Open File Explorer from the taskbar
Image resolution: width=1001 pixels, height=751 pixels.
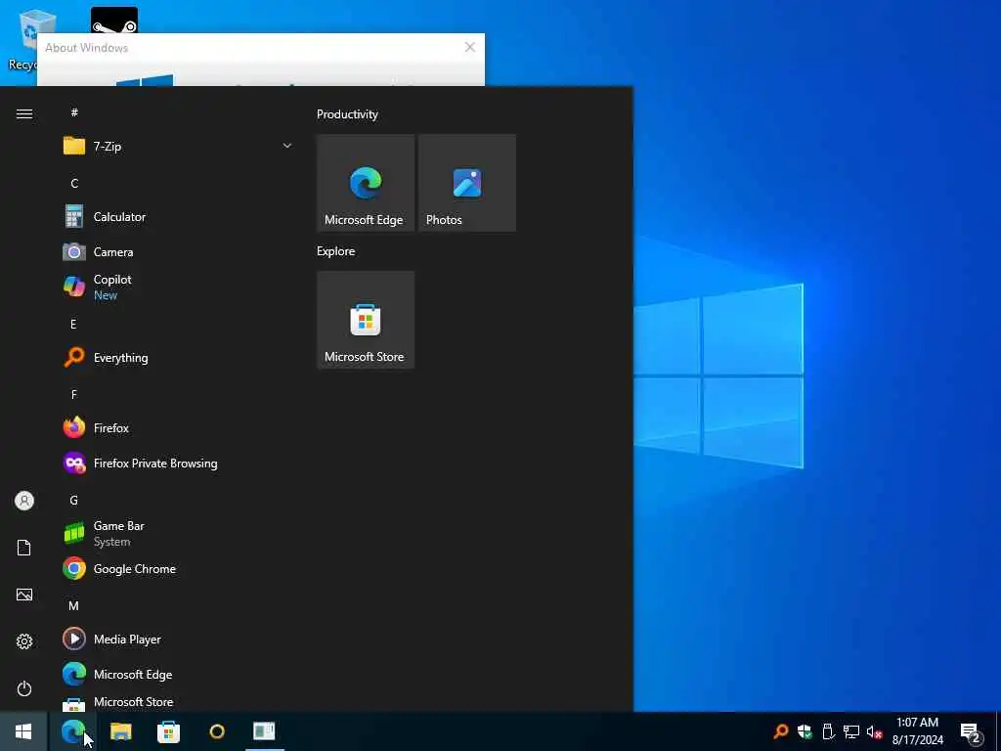click(120, 731)
